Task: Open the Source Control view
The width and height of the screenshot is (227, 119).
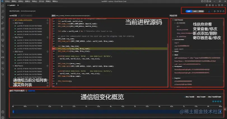Action: tap(3, 17)
